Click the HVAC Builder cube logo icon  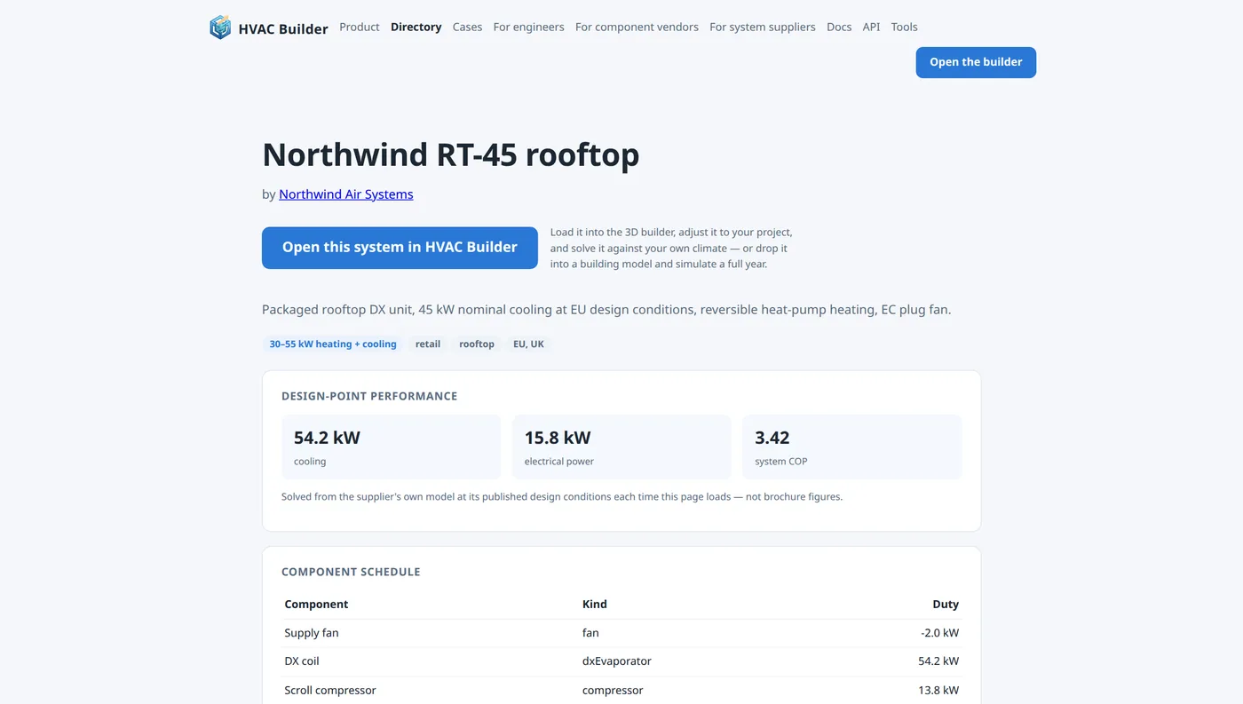tap(220, 28)
